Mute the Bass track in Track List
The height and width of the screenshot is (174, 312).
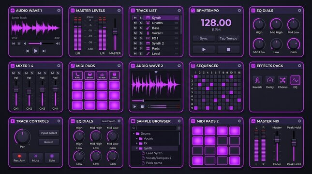pos(135,28)
